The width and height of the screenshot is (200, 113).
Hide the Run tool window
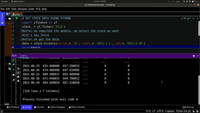click(x=198, y=56)
